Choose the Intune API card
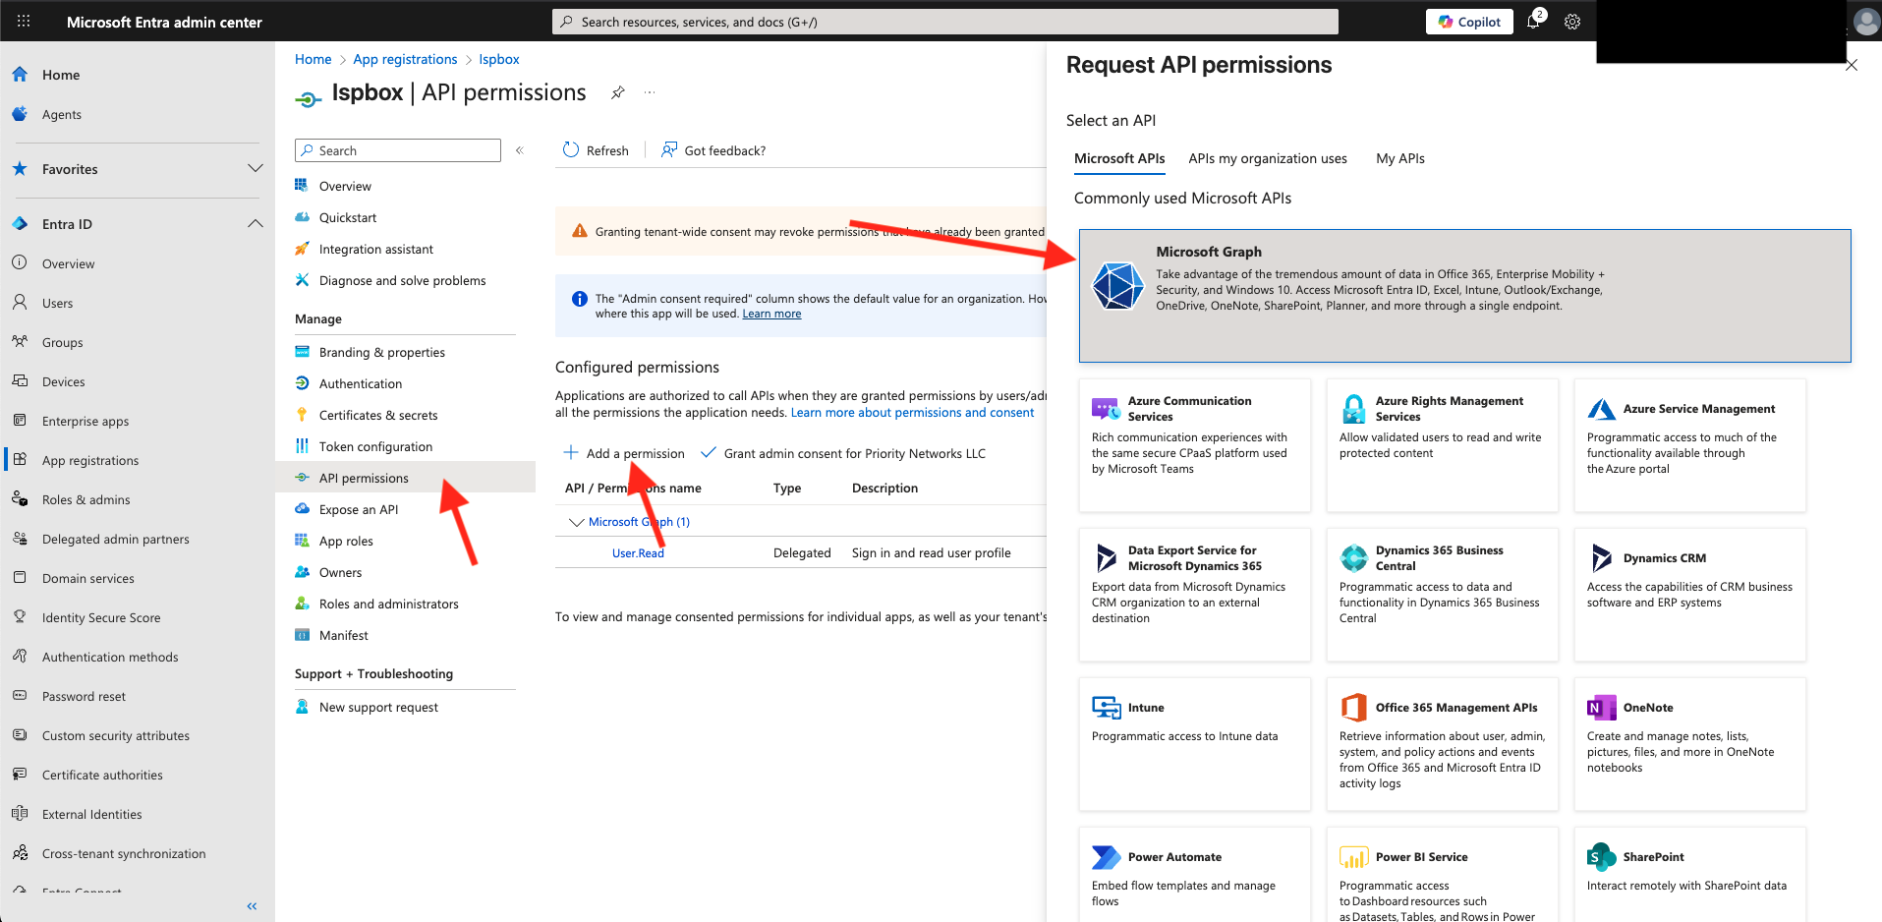The height and width of the screenshot is (922, 1882). coord(1194,742)
